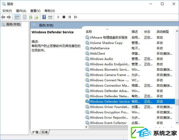This screenshot has height=140, width=179.
Task: Select Windows Defender Advanced service name
Action: click(109, 91)
